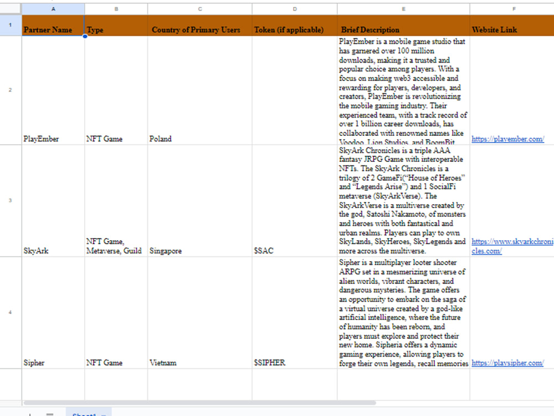Viewport: 554px width, 416px height.
Task: Select row 4 header
Action: [x=11, y=312]
